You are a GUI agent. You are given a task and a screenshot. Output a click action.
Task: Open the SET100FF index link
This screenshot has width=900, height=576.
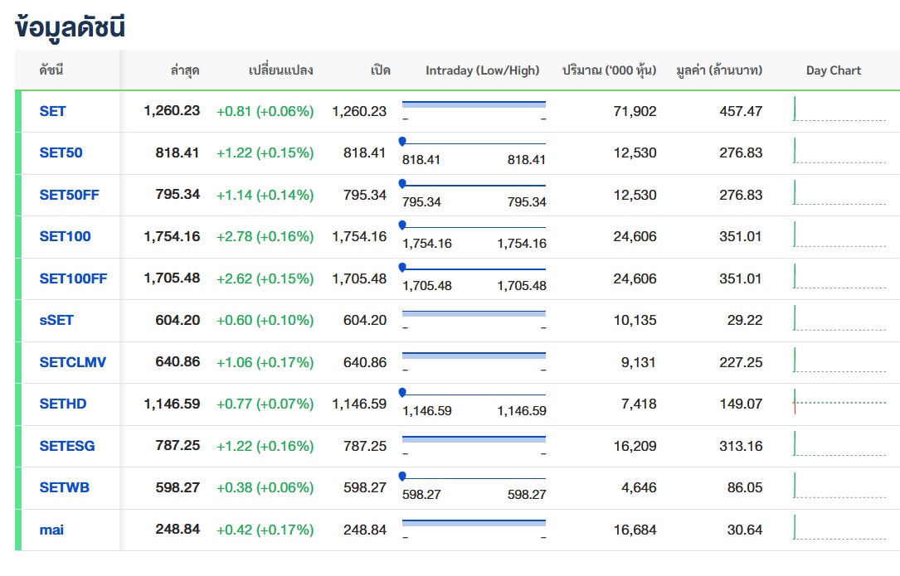click(x=73, y=278)
